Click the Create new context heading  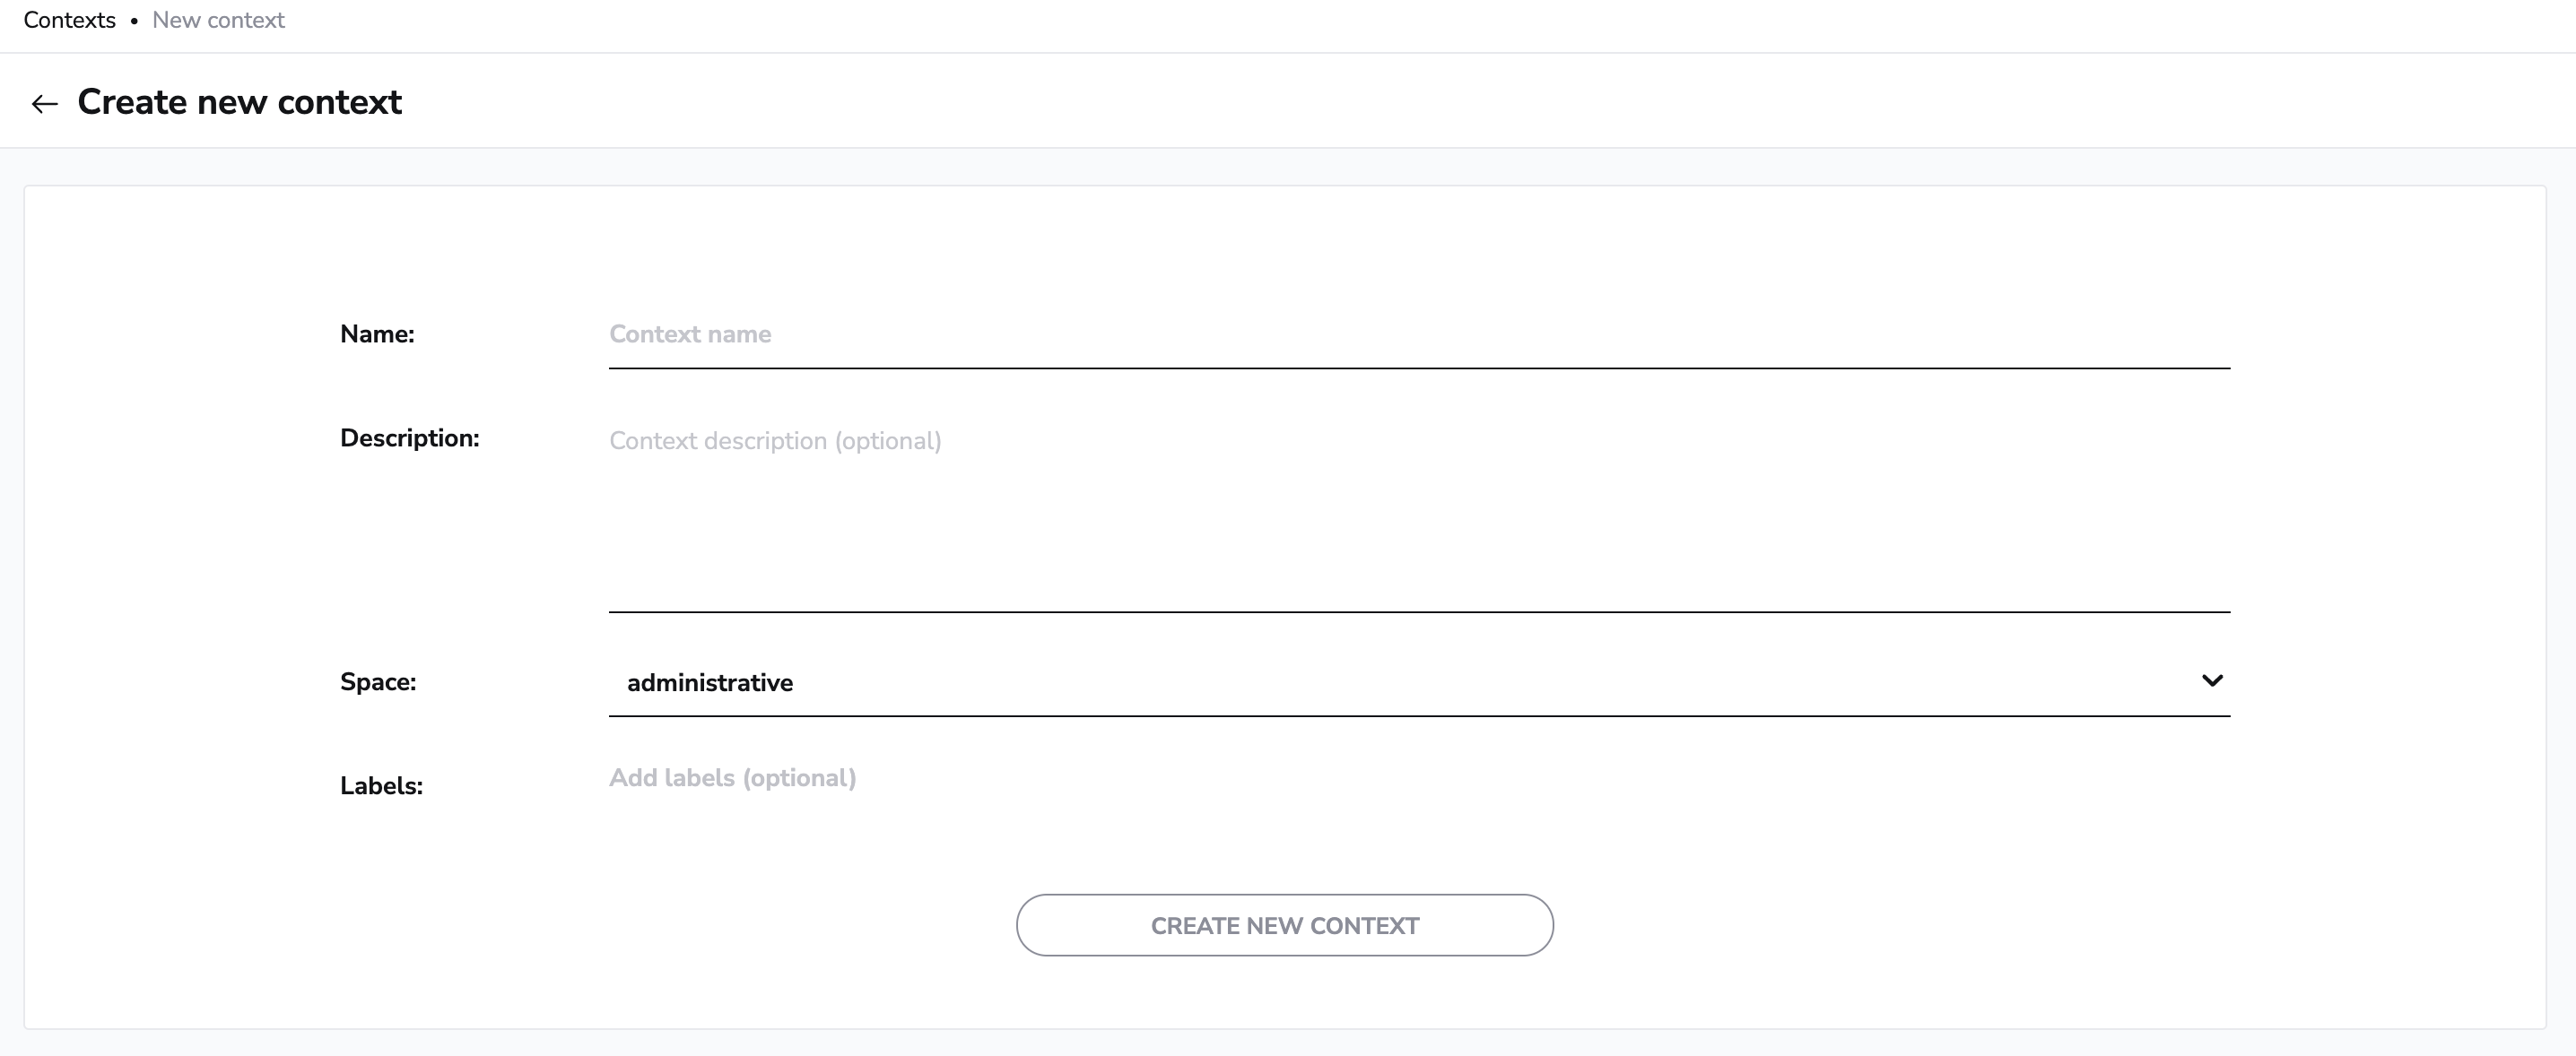click(x=240, y=101)
